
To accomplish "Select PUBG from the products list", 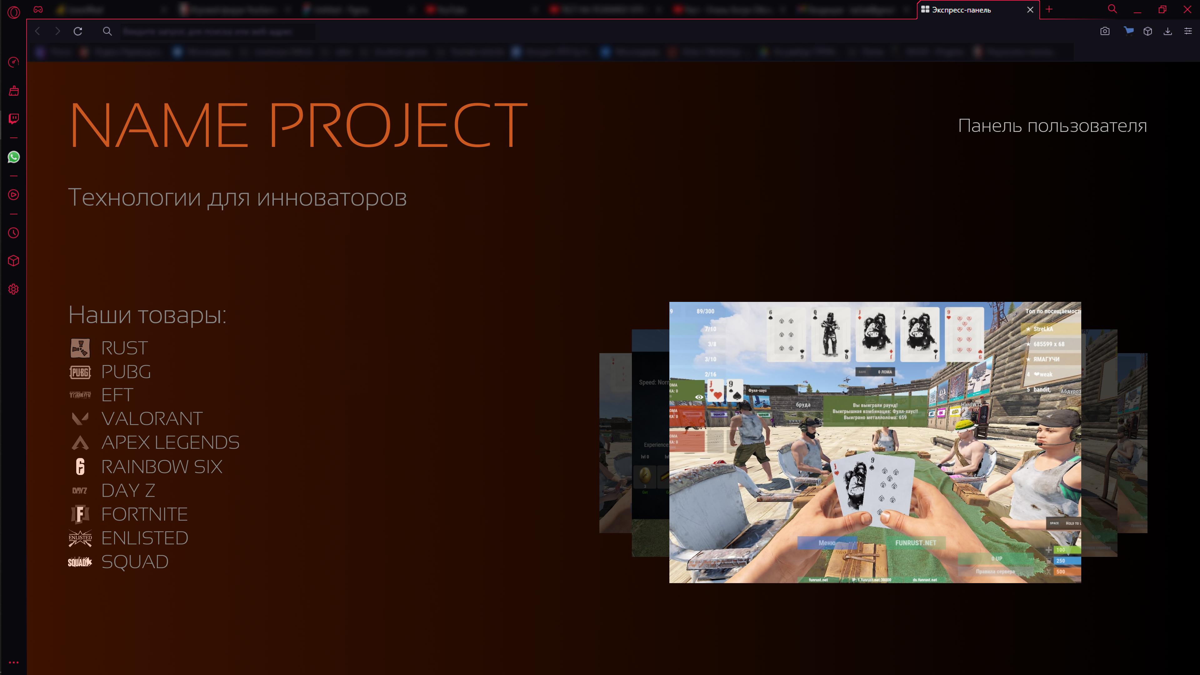I will pyautogui.click(x=126, y=372).
